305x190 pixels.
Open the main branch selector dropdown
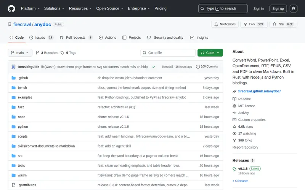click(20, 53)
